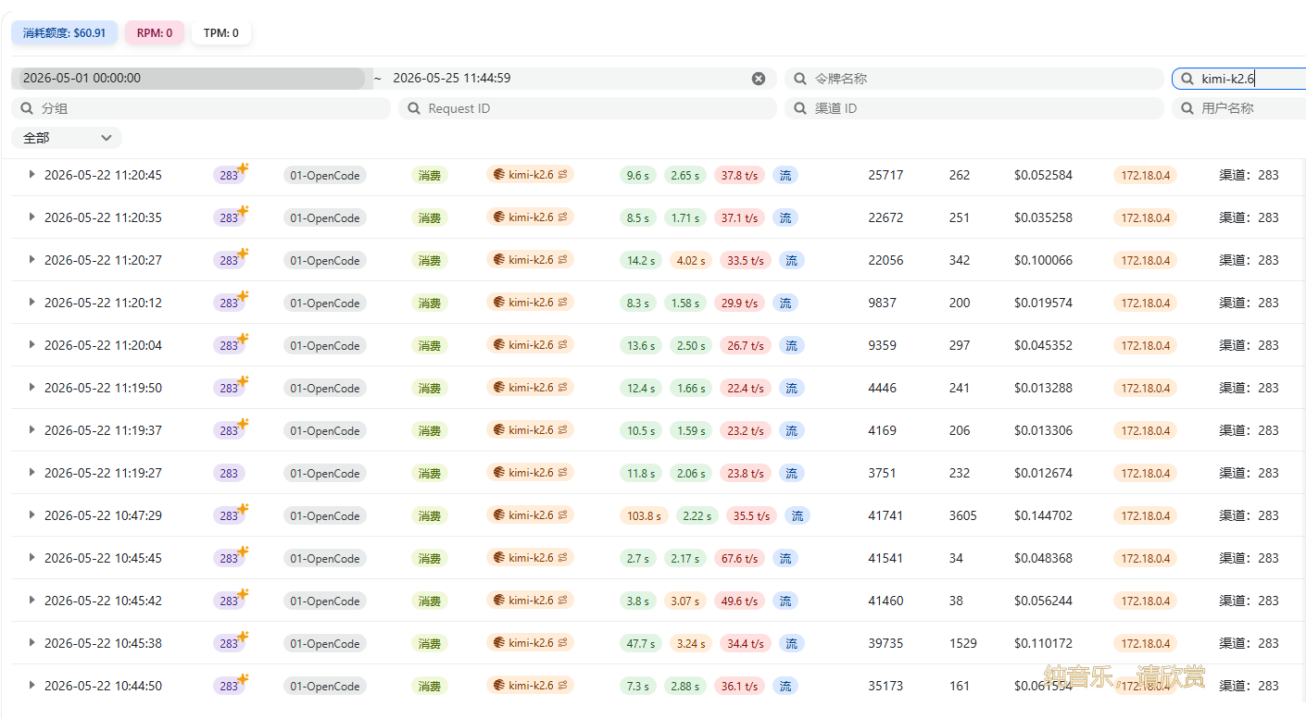The height and width of the screenshot is (719, 1306).
Task: Click the search icon in the 令牌名称 field
Action: [799, 79]
